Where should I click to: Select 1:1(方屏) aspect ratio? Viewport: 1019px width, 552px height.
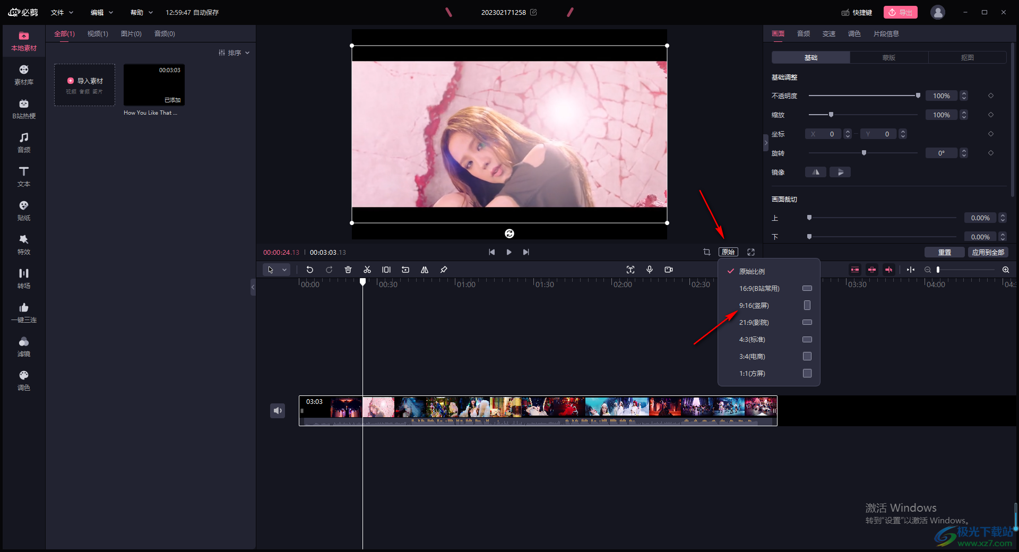(x=769, y=373)
